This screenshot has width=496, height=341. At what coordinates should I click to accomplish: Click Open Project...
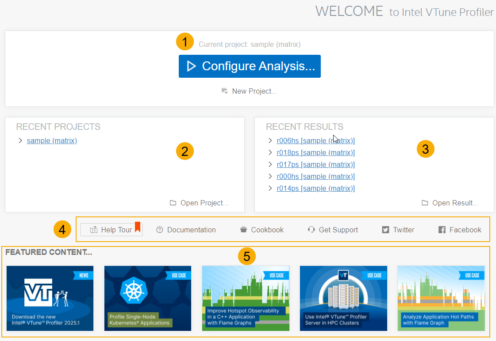(x=199, y=203)
